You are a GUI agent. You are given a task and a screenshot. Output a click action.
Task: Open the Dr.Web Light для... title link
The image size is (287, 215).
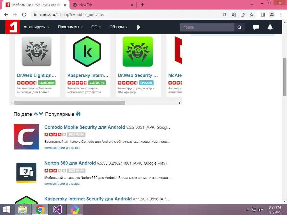pyautogui.click(x=36, y=75)
